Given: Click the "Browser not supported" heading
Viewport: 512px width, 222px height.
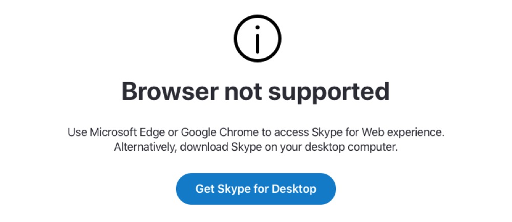Looking at the screenshot, I should pyautogui.click(x=255, y=91).
